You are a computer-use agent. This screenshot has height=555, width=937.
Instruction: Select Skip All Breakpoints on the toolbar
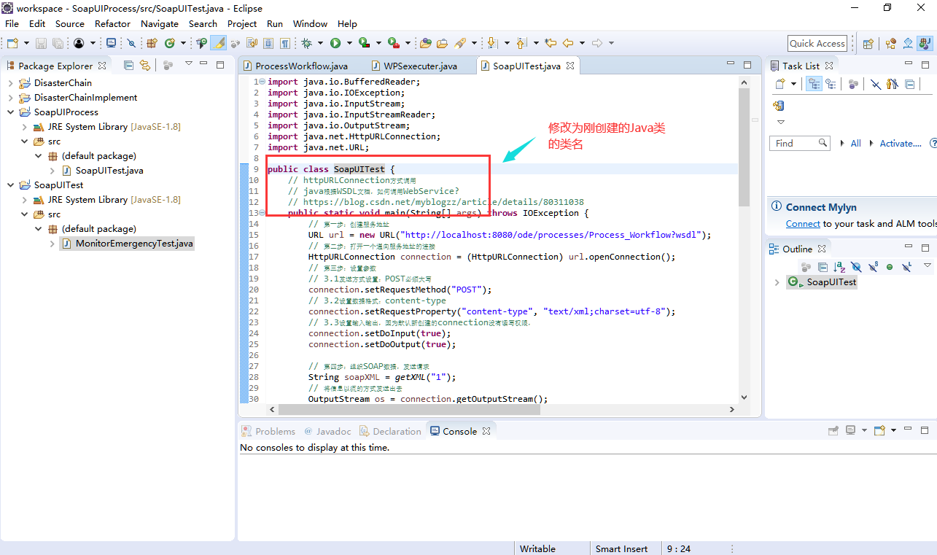coord(130,42)
